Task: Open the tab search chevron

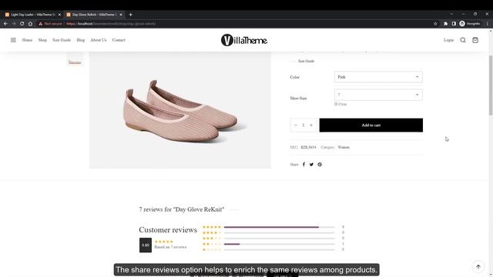Action: [x=451, y=14]
